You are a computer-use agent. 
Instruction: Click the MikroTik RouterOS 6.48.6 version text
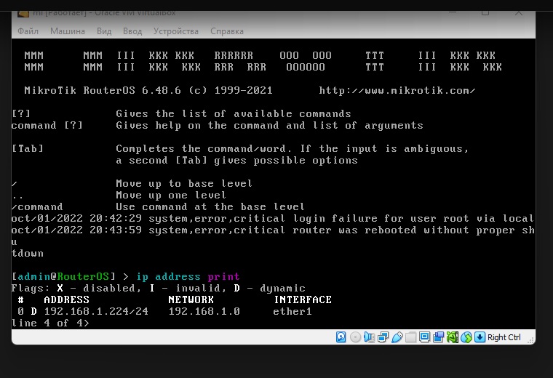103,91
